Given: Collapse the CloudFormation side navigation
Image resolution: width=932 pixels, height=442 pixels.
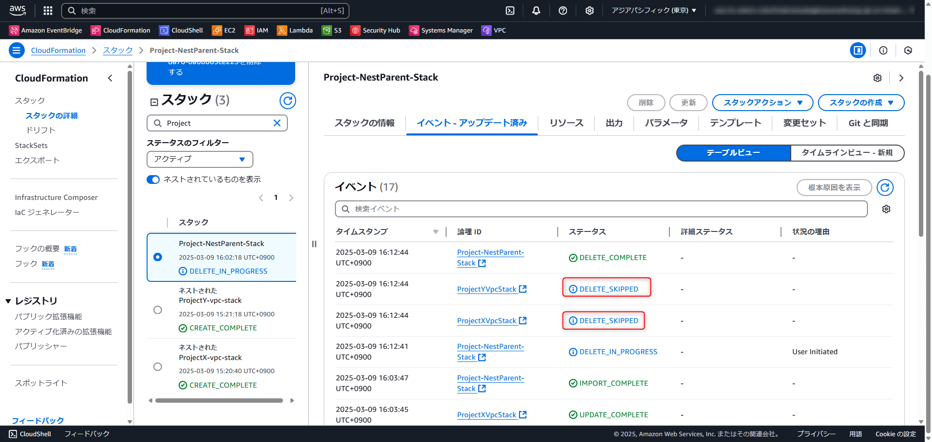Looking at the screenshot, I should [x=110, y=78].
